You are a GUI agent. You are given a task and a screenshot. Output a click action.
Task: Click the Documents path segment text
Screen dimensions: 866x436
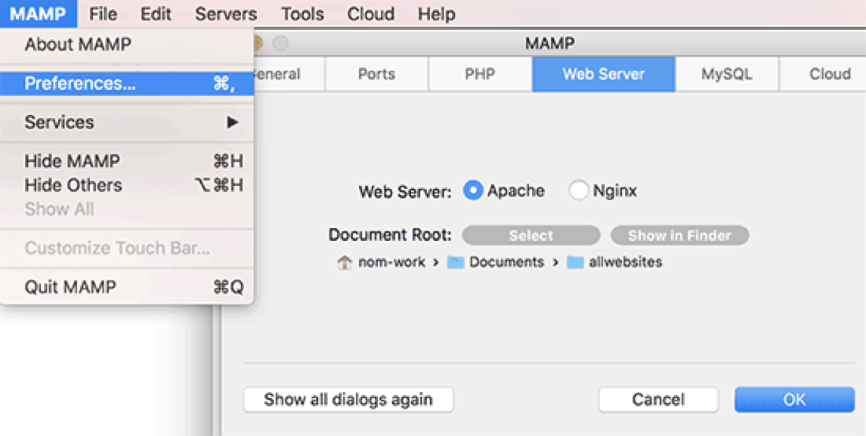(x=506, y=262)
